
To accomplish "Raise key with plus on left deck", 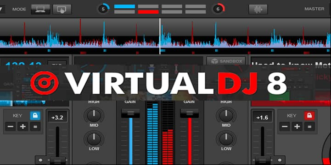I will click(23, 127).
